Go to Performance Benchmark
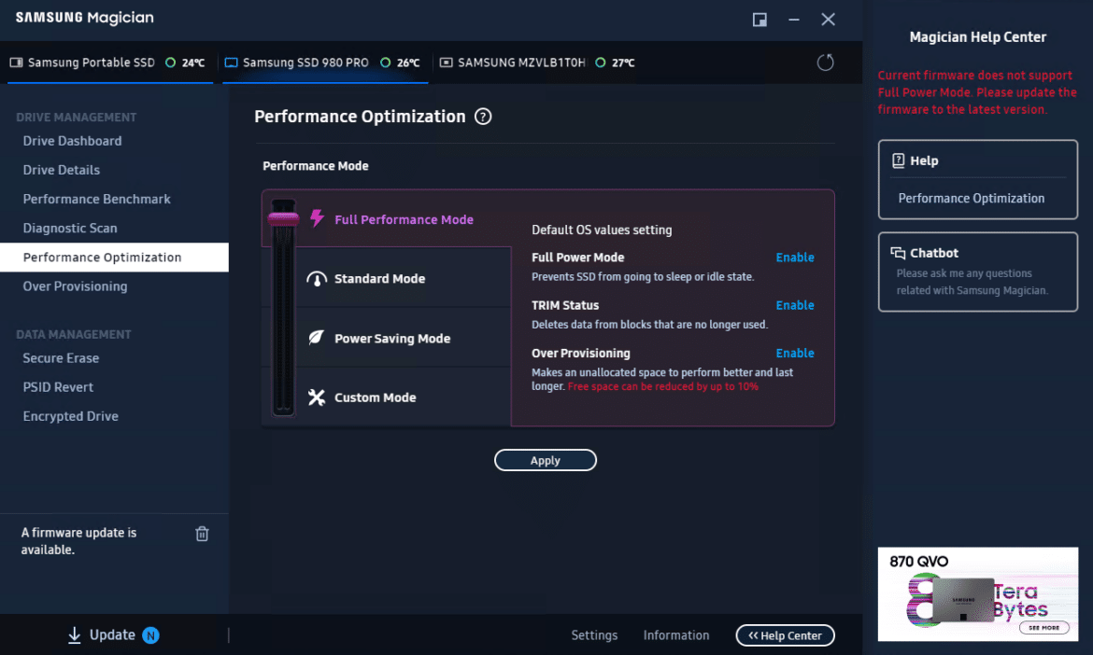This screenshot has width=1093, height=655. point(97,199)
